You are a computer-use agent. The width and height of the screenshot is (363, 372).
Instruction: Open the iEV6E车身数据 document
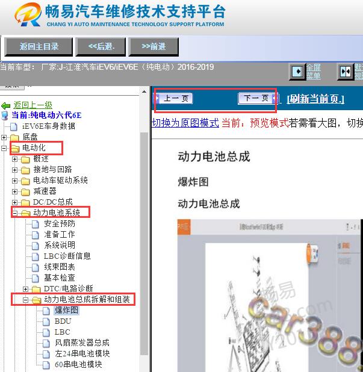[x=49, y=126]
